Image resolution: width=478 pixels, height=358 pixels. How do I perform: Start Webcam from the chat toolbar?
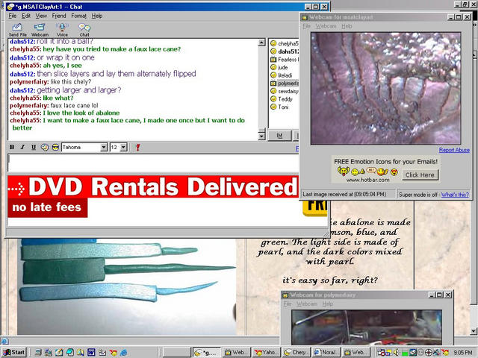(x=40, y=30)
